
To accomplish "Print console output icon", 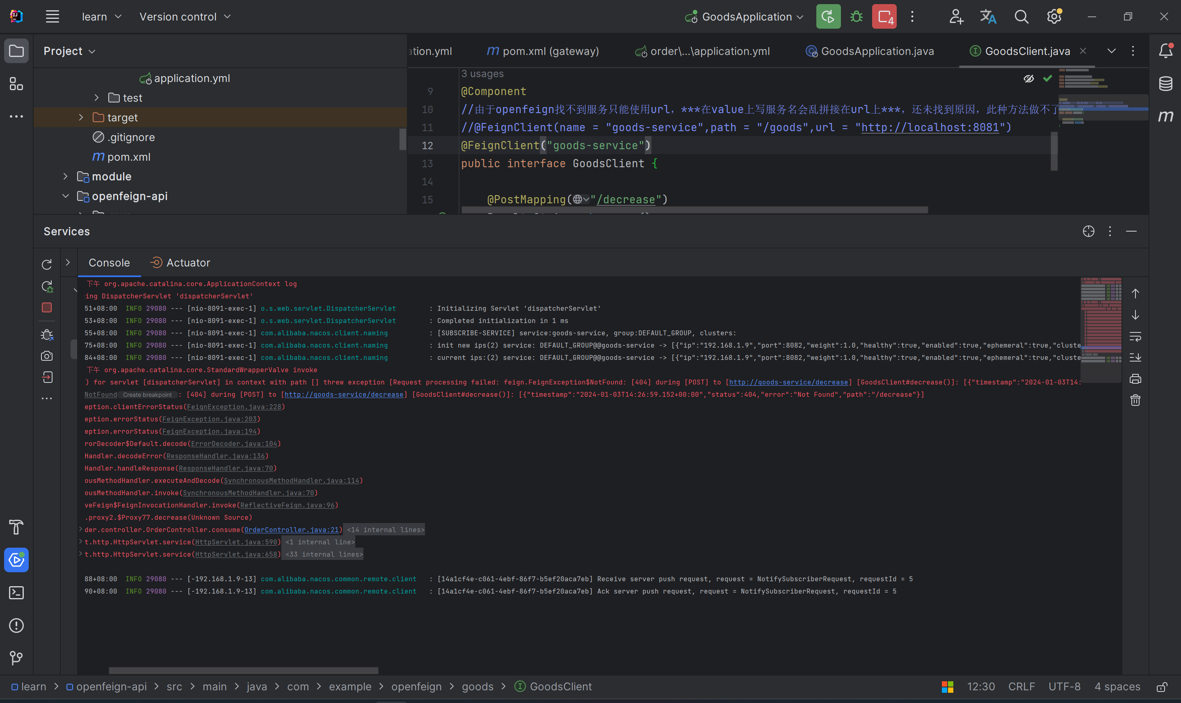I will 1135,379.
